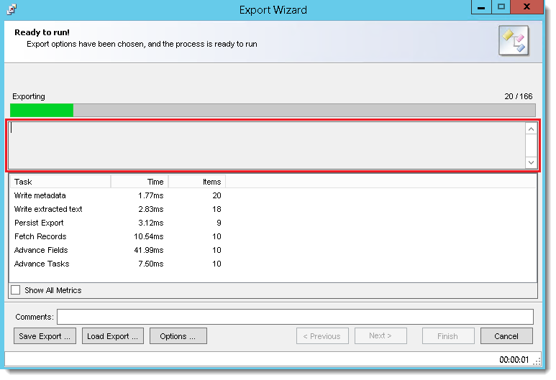Click the 3.12ms time value

pos(151,223)
